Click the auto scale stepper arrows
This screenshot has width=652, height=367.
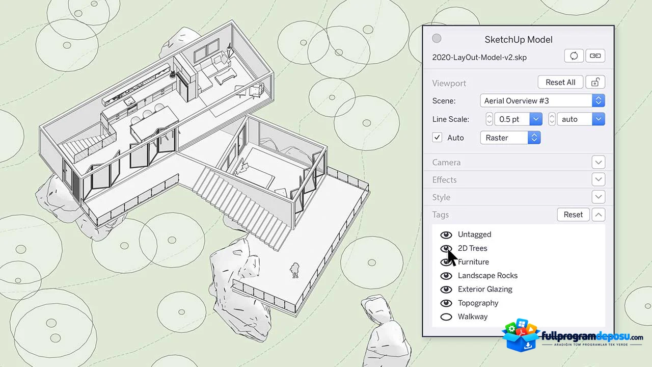pos(552,119)
